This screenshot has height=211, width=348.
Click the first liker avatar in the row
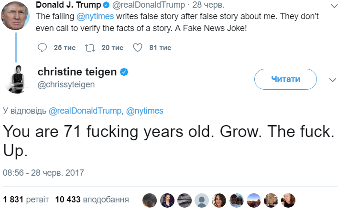150,200
